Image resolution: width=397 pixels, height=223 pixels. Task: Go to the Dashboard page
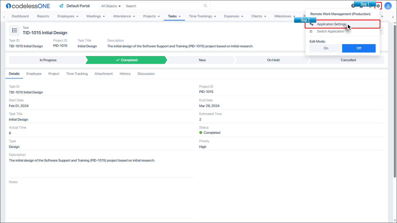click(x=20, y=16)
